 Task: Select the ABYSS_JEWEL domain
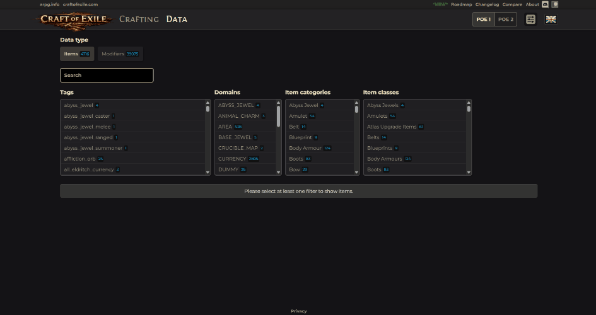click(x=245, y=105)
